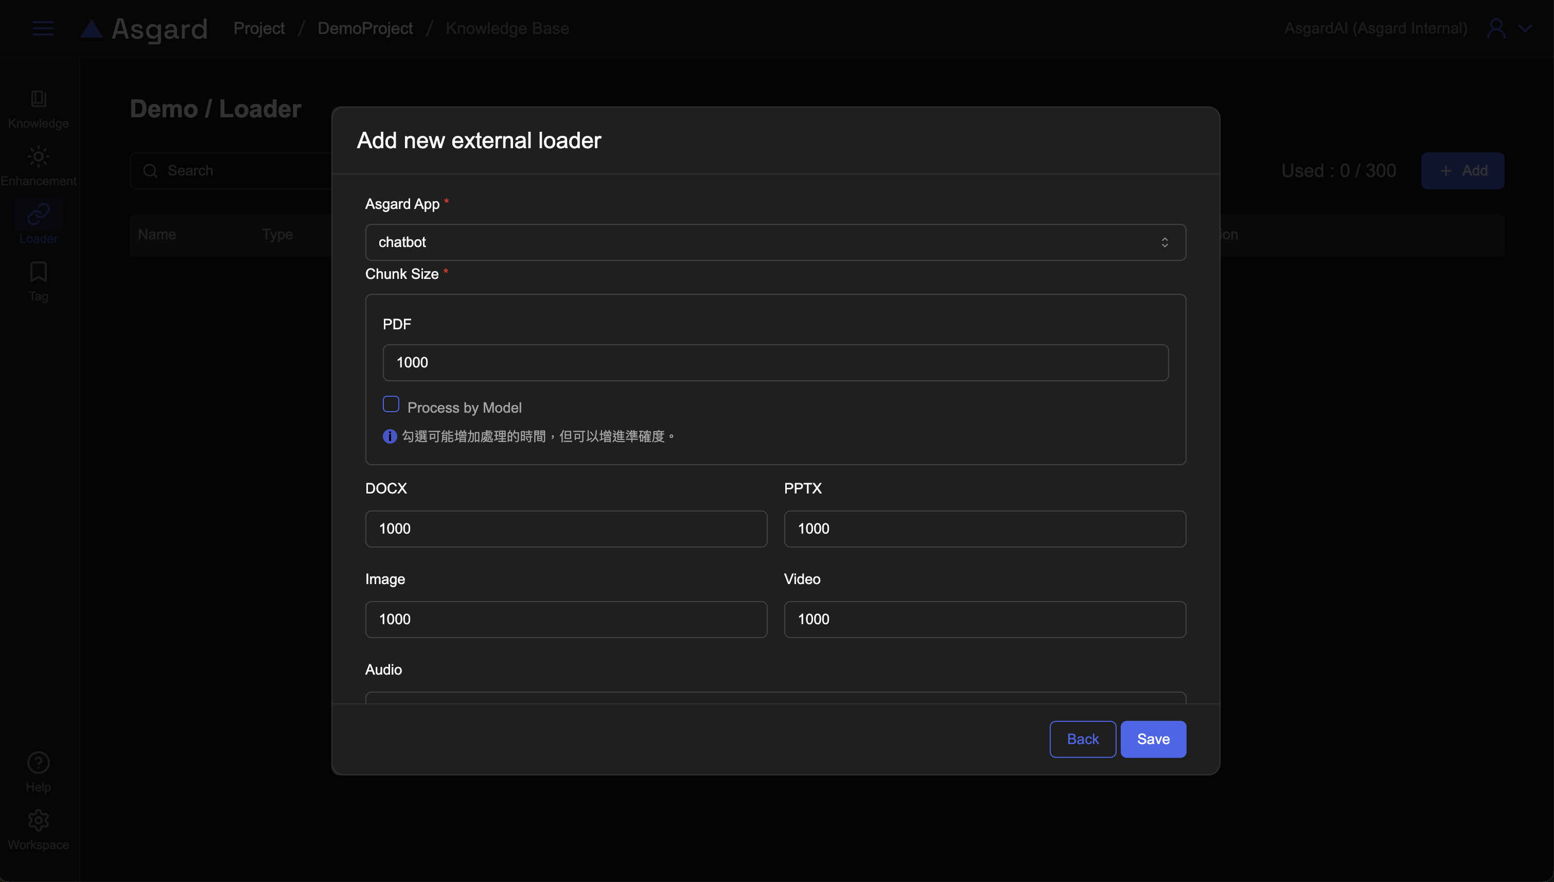This screenshot has width=1554, height=882.
Task: Open the Help question icon
Action: 38,763
